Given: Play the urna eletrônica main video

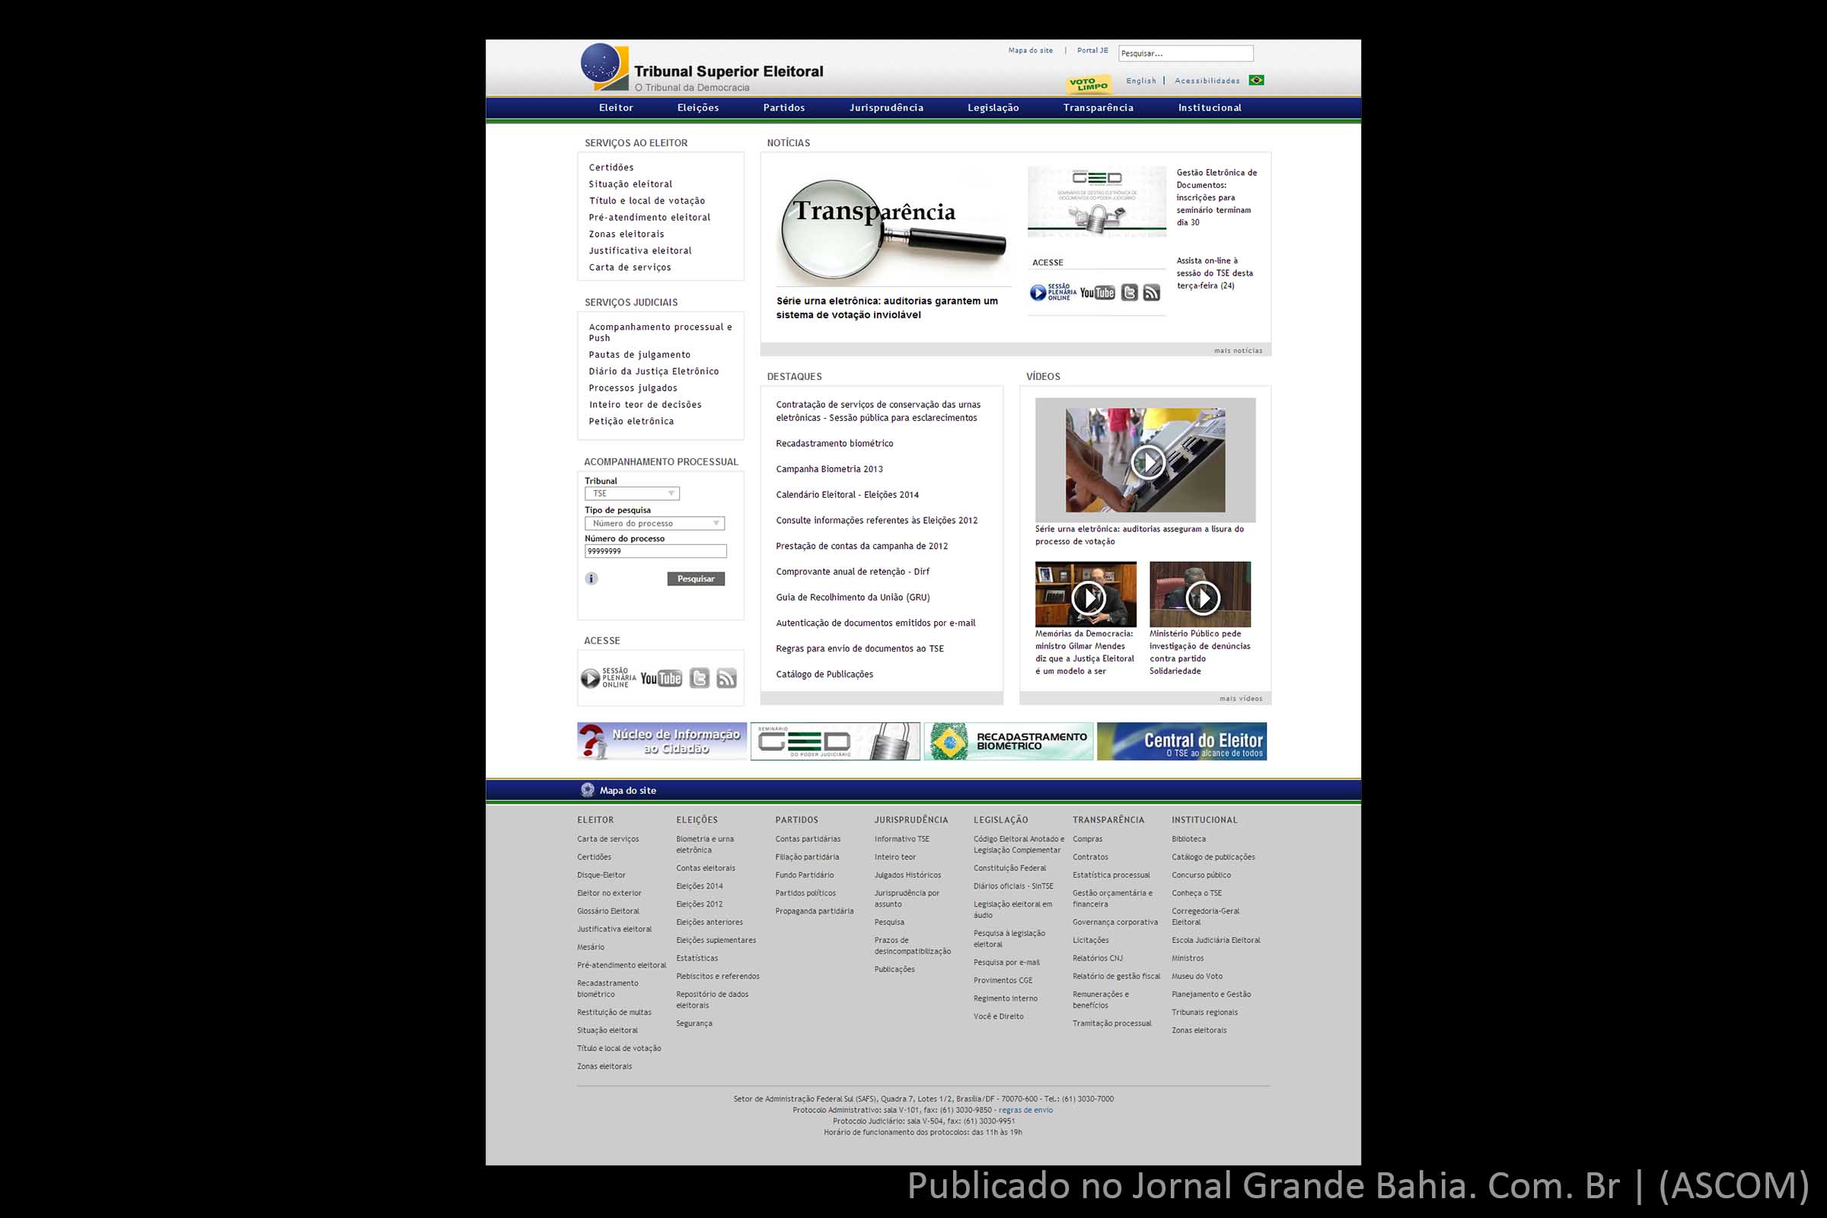Looking at the screenshot, I should 1146,462.
